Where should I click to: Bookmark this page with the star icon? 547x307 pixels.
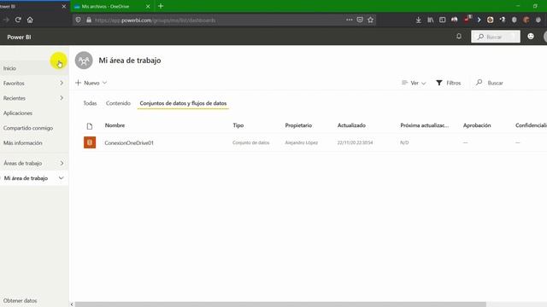[x=370, y=20]
